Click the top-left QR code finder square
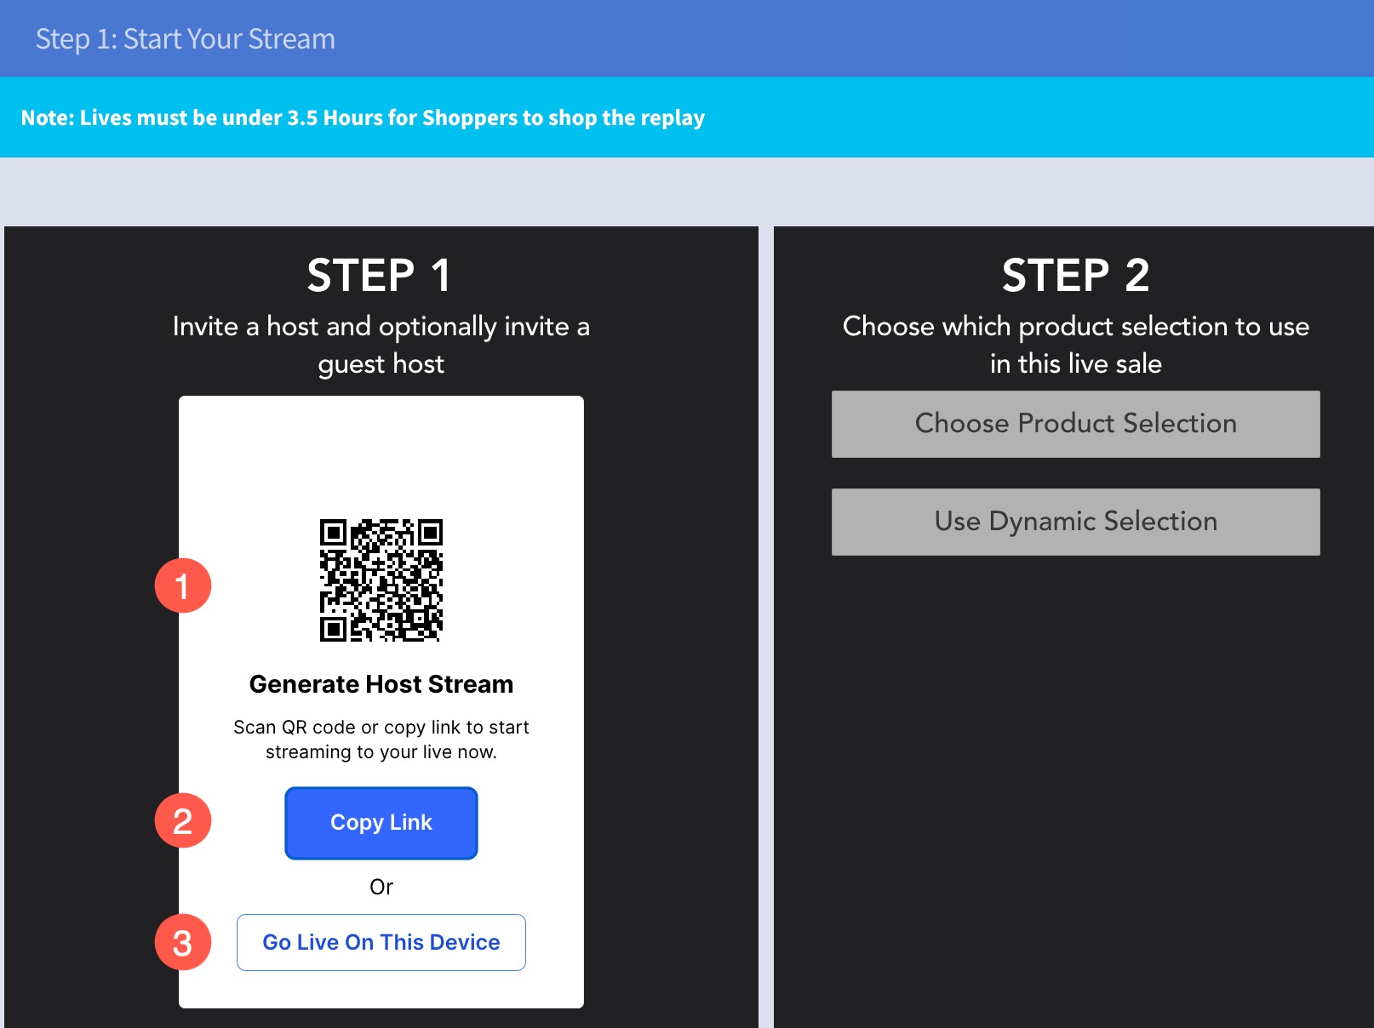The height and width of the screenshot is (1028, 1374). coord(333,533)
